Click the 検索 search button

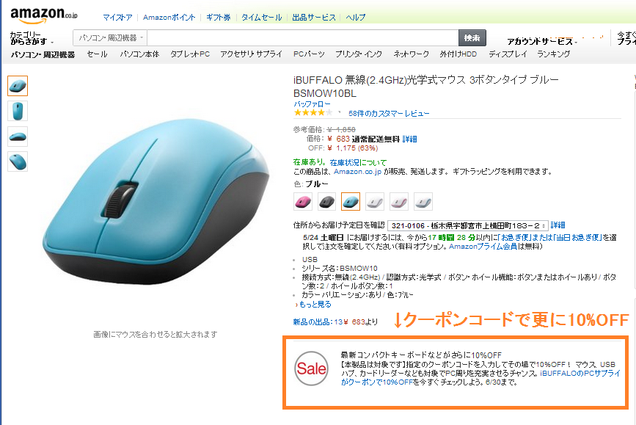472,37
